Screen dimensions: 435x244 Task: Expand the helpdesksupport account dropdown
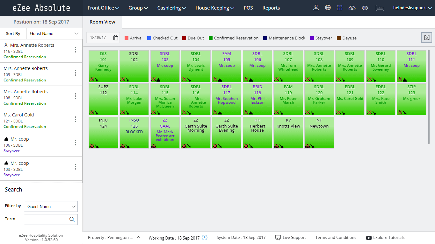pyautogui.click(x=412, y=7)
